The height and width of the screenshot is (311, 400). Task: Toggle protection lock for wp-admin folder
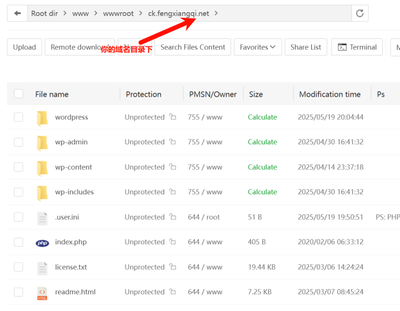pos(173,142)
